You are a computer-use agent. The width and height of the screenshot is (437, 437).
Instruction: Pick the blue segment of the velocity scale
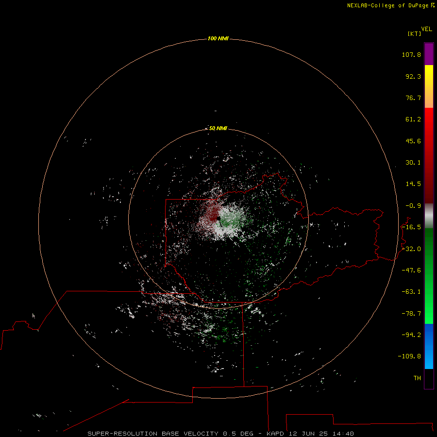tap(429, 346)
